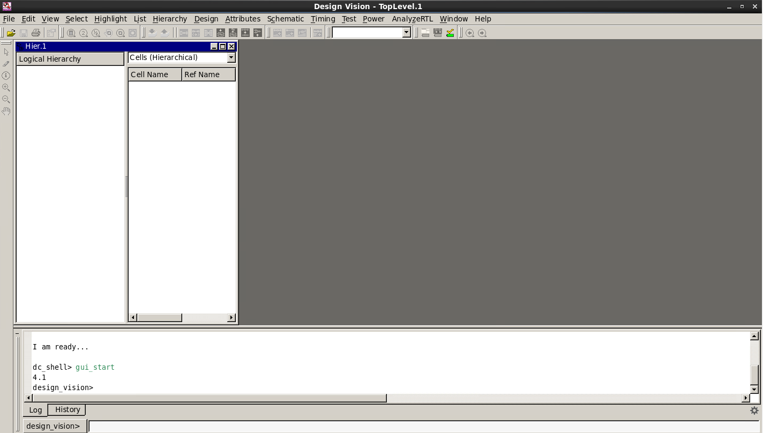Viewport: 763px width, 433px height.
Task: Select the pan hand tool
Action: (x=6, y=111)
